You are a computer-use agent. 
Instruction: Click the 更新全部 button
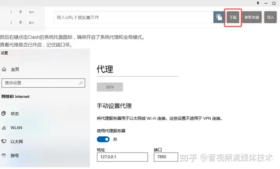point(252,18)
